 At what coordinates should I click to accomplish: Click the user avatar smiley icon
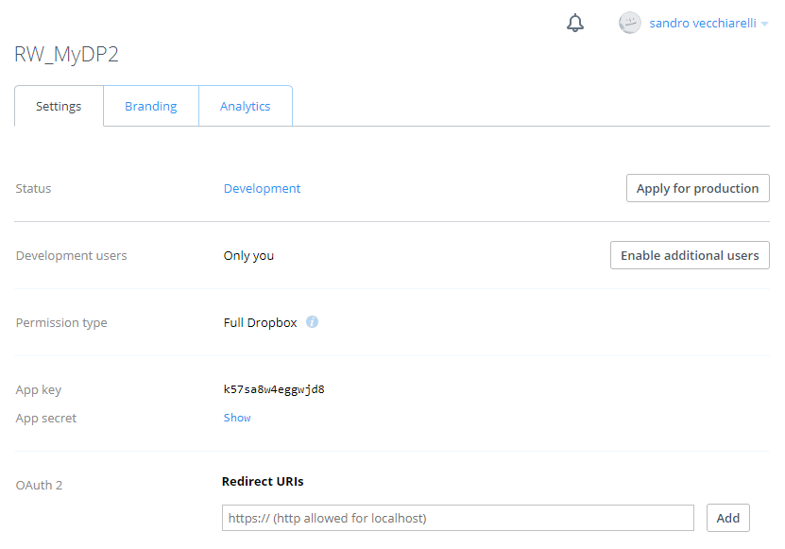(629, 23)
